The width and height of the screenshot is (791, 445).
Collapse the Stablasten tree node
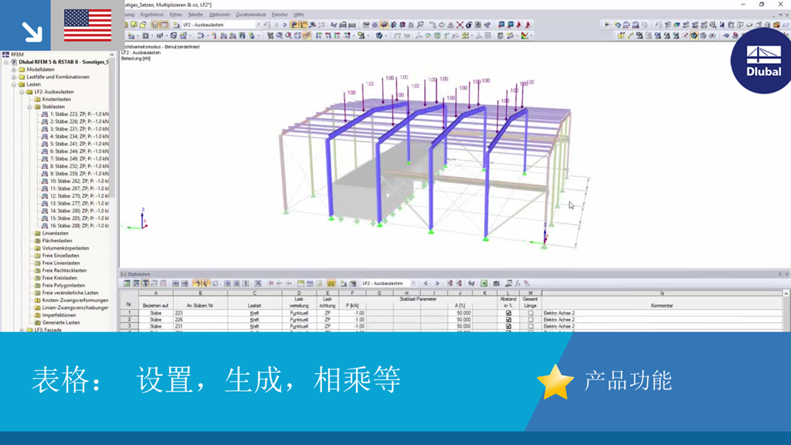[x=30, y=107]
